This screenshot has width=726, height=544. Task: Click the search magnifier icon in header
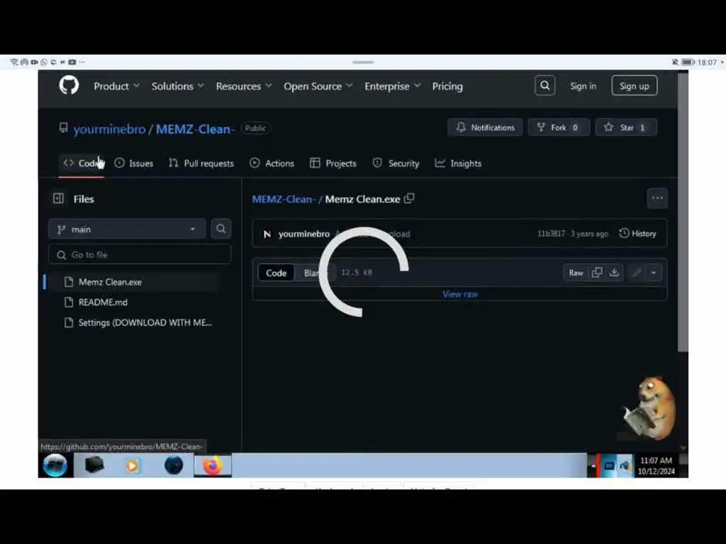pos(545,86)
